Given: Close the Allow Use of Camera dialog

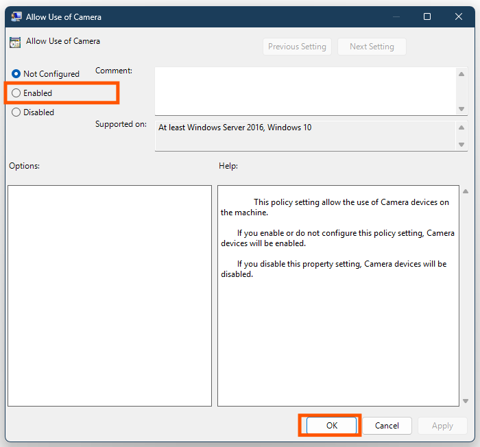Looking at the screenshot, I should 459,16.
